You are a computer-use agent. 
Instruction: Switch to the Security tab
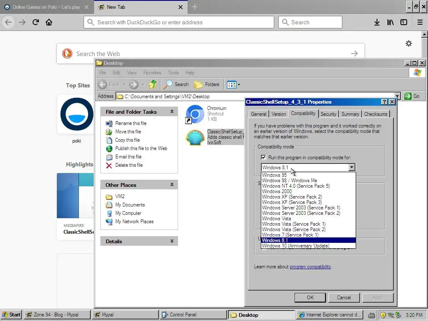click(x=329, y=114)
